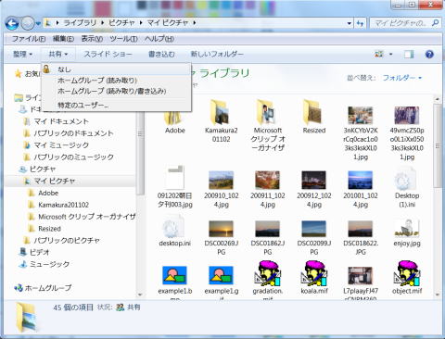Select the 091202朝日夕刊003.jpg file icon
The width and height of the screenshot is (445, 339).
[x=175, y=177]
